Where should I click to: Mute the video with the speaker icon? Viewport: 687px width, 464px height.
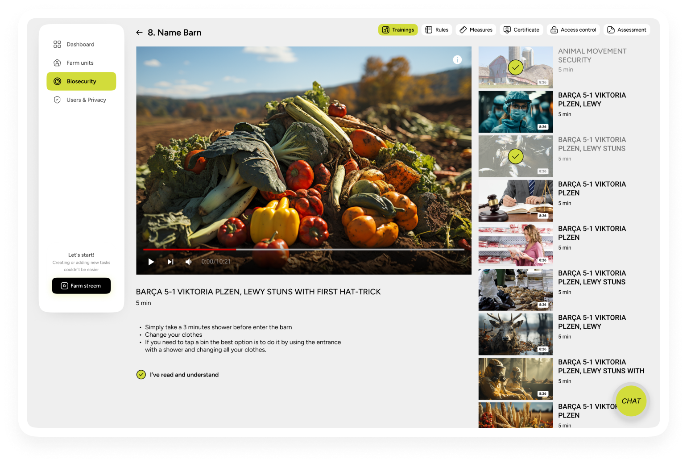tap(189, 262)
